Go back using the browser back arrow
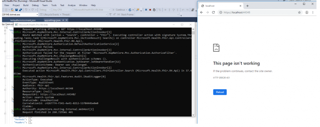 point(202,12)
